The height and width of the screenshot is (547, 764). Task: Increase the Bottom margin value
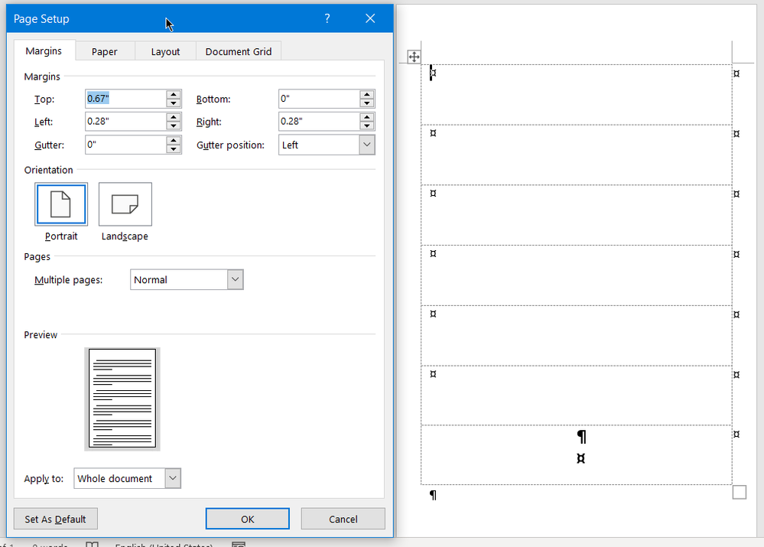366,95
